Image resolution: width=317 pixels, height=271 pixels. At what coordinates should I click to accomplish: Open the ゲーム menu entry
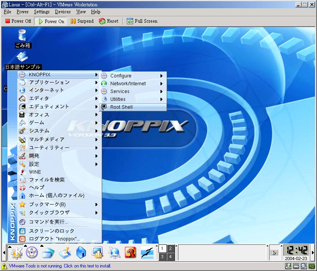click(x=59, y=123)
